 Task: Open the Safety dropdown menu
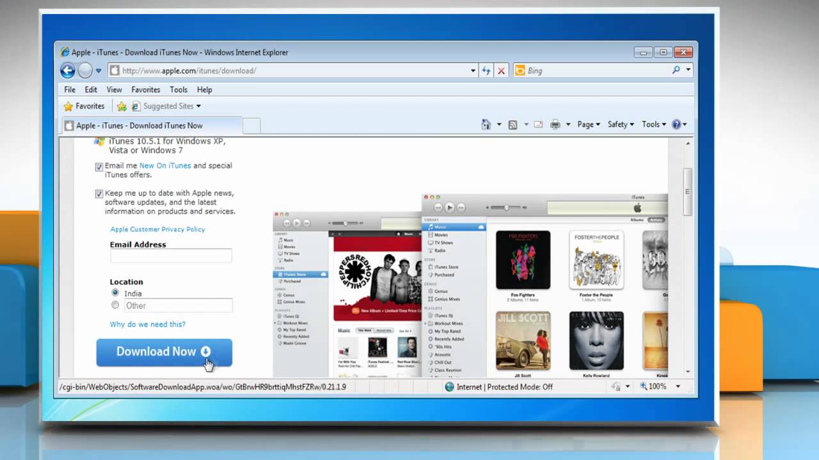coord(621,125)
